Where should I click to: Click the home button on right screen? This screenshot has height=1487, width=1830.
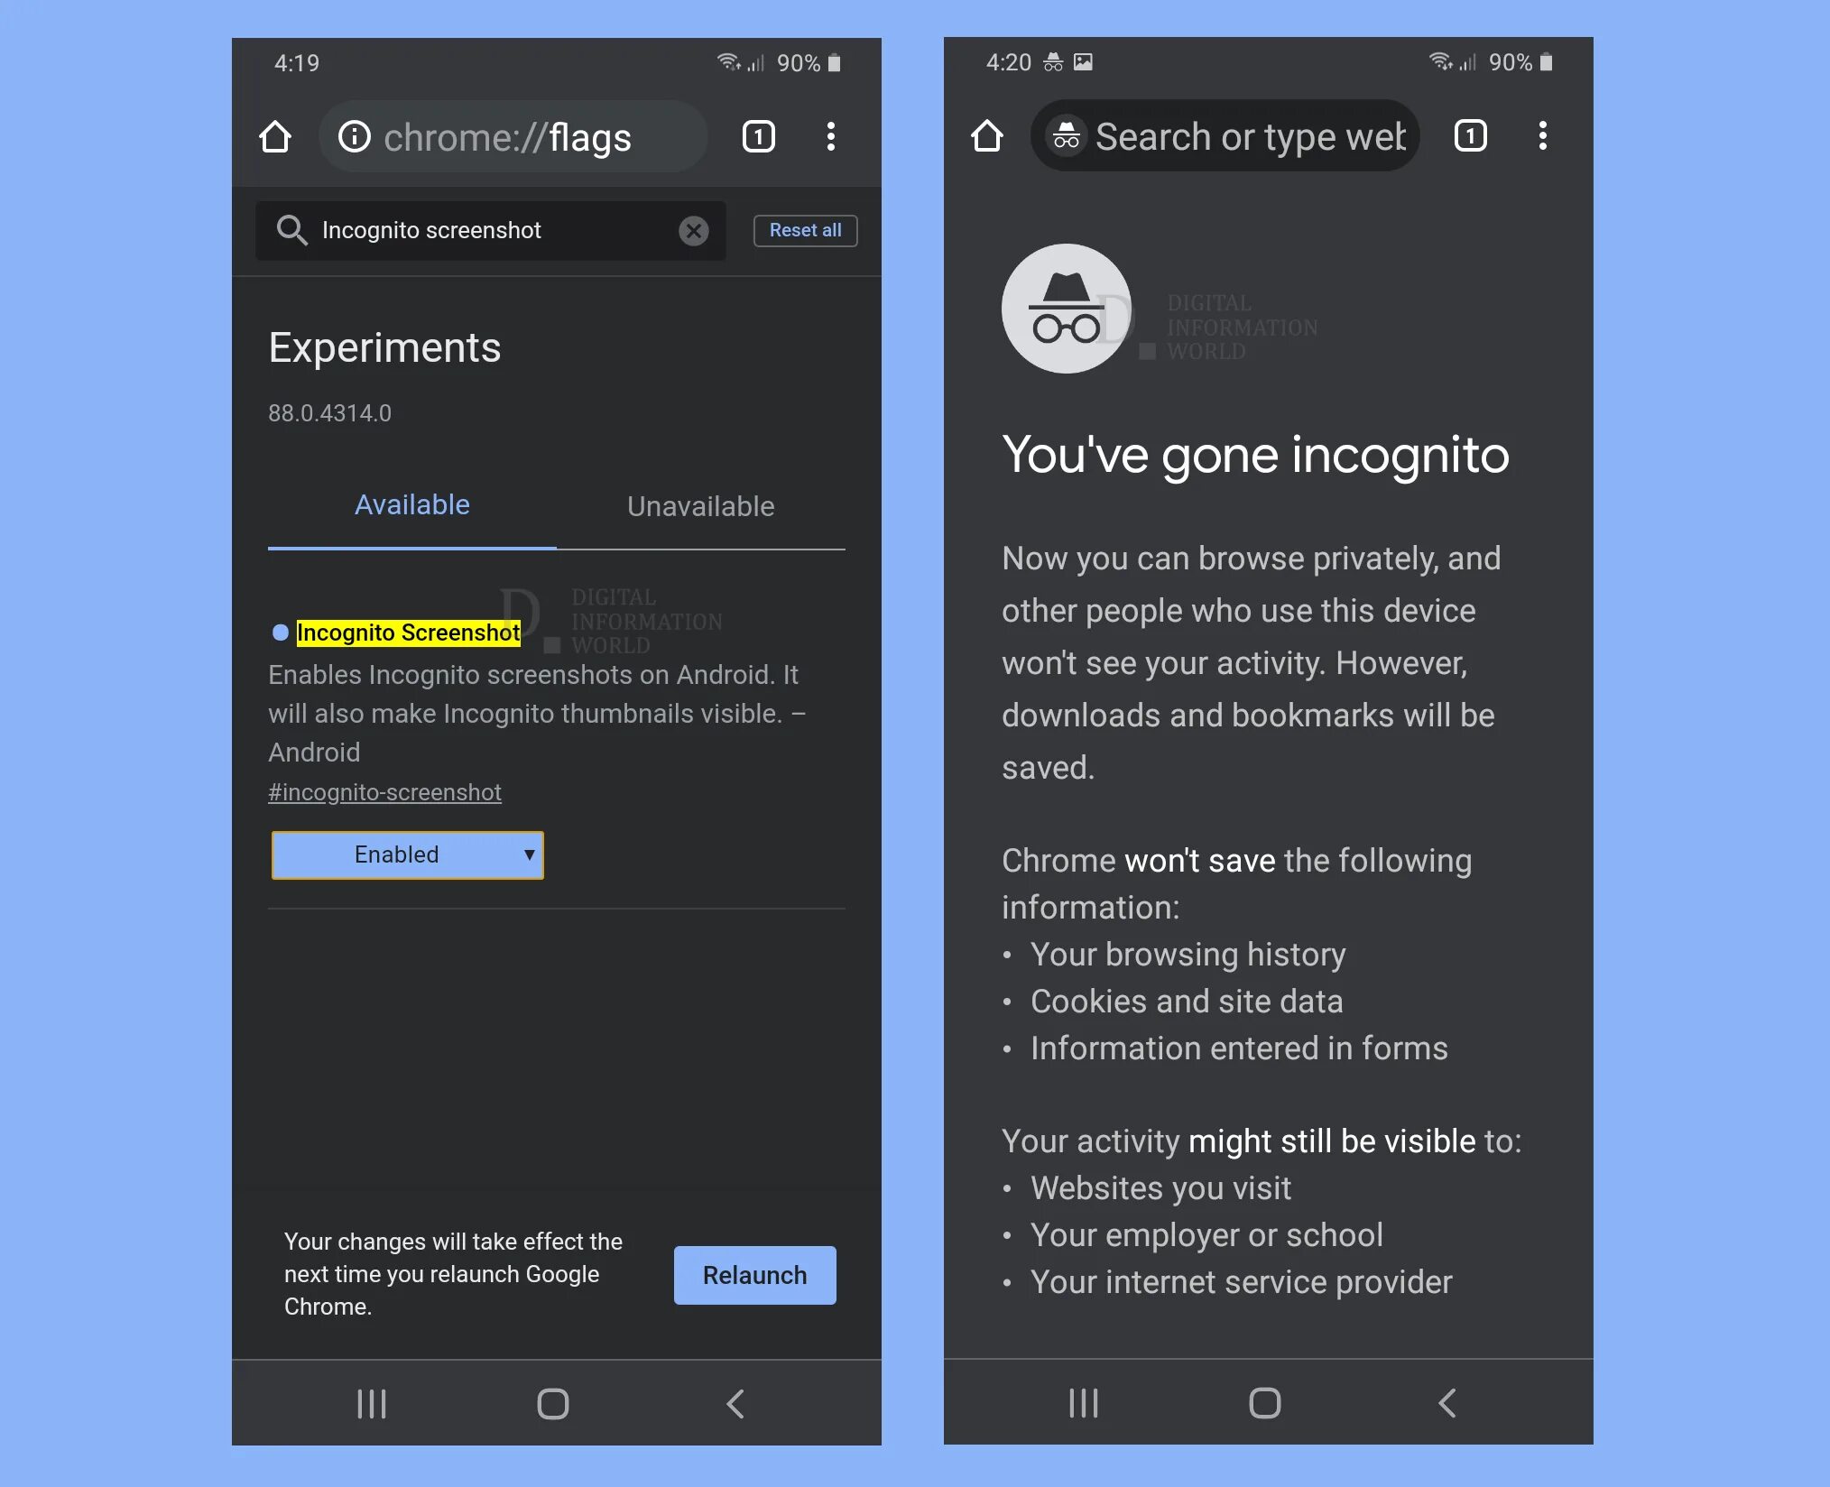988,135
